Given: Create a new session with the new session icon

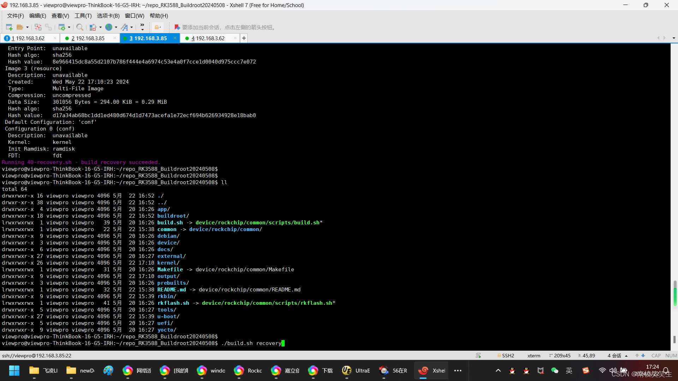Looking at the screenshot, I should (x=9, y=27).
